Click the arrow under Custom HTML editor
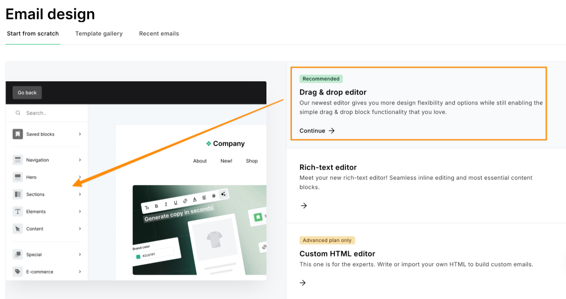This screenshot has height=299, width=566. (x=303, y=283)
